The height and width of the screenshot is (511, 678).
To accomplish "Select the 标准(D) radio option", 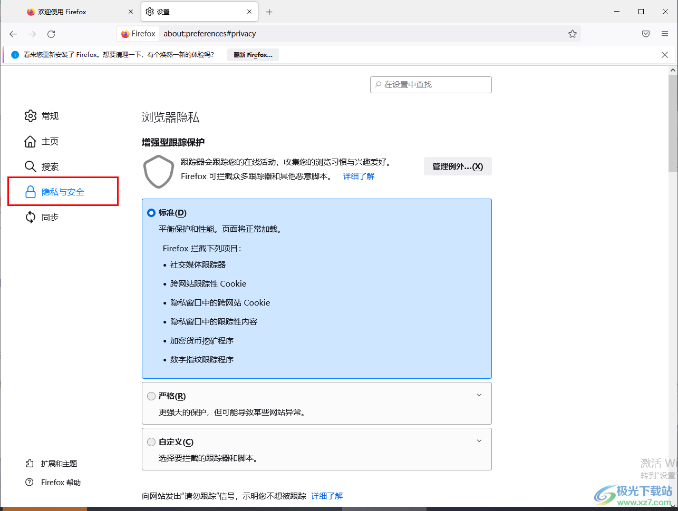I will pyautogui.click(x=151, y=213).
